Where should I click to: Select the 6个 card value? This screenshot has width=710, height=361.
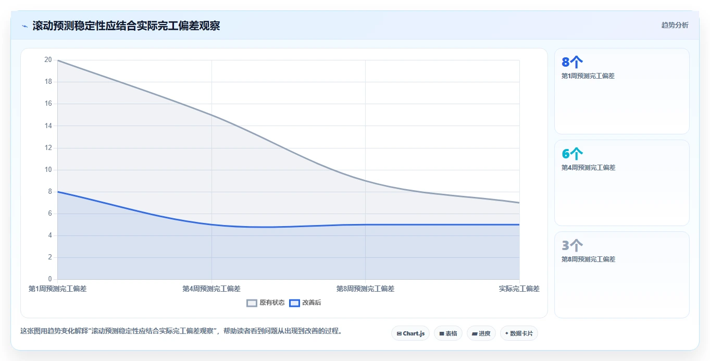pos(572,154)
